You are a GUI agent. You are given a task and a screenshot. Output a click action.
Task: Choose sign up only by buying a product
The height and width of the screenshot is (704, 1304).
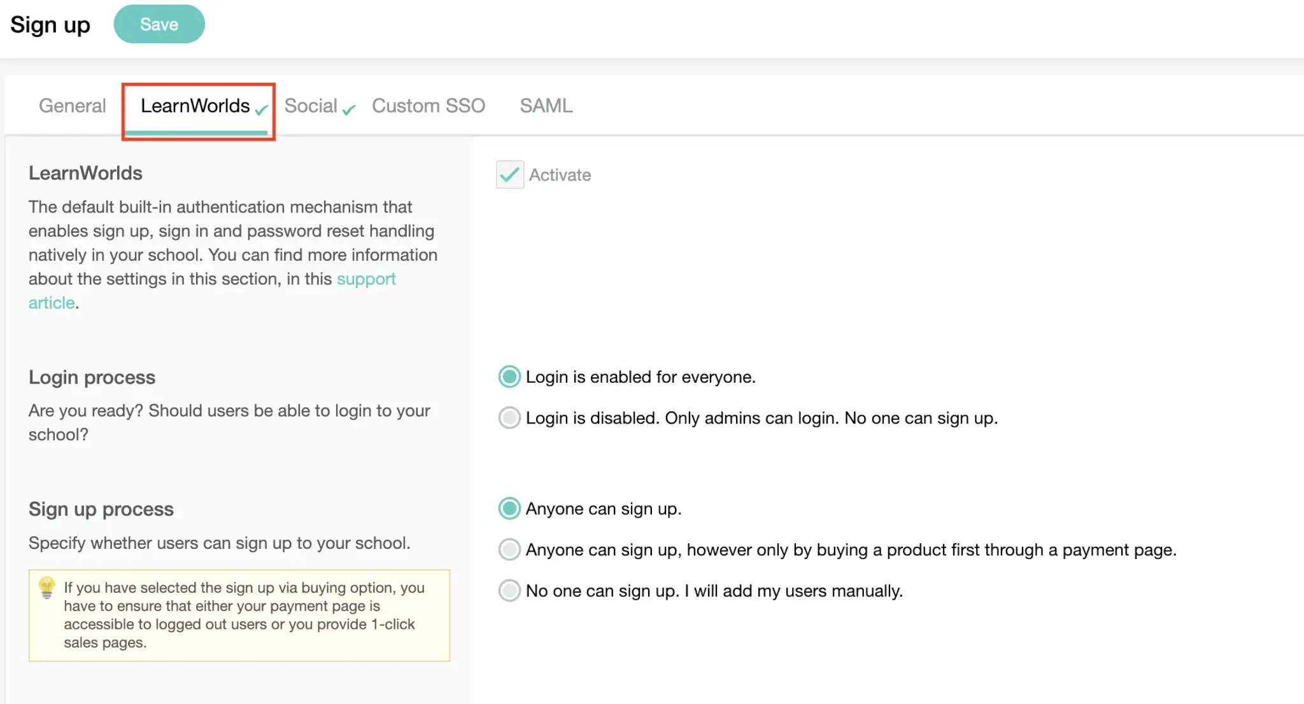[509, 549]
